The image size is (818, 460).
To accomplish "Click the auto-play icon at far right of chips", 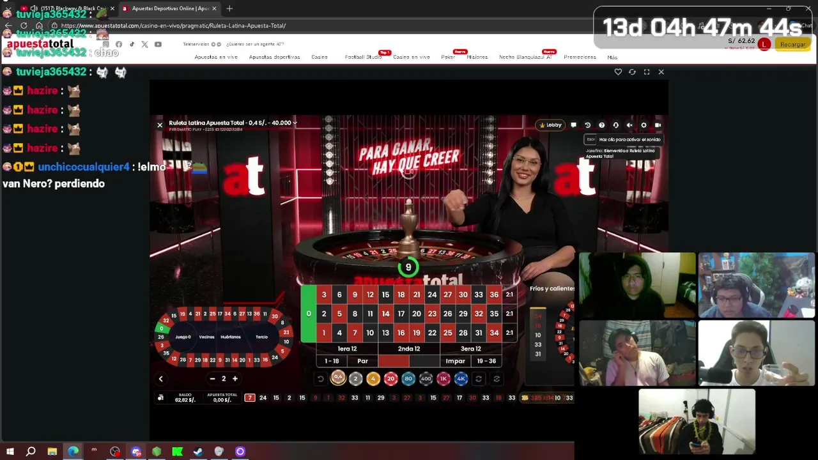I will (x=497, y=379).
